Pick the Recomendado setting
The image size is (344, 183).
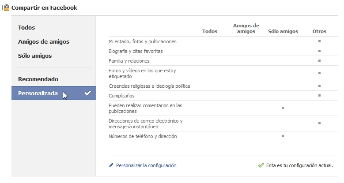[x=38, y=79]
